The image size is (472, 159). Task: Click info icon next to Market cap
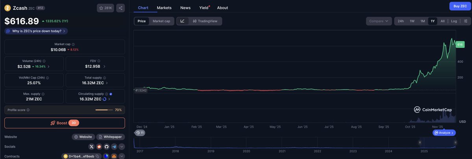point(73,44)
